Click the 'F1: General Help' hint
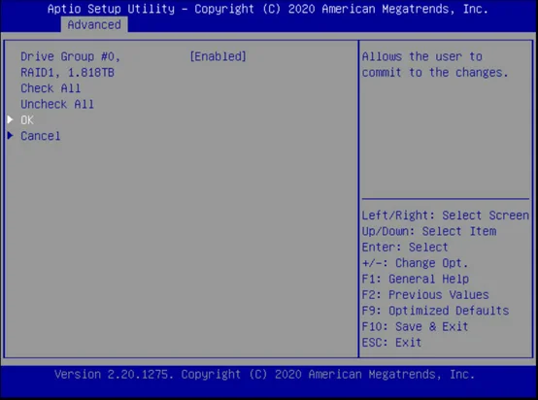This screenshot has width=538, height=400. coord(416,279)
